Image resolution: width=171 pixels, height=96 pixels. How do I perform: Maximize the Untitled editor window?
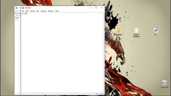pos(96,8)
